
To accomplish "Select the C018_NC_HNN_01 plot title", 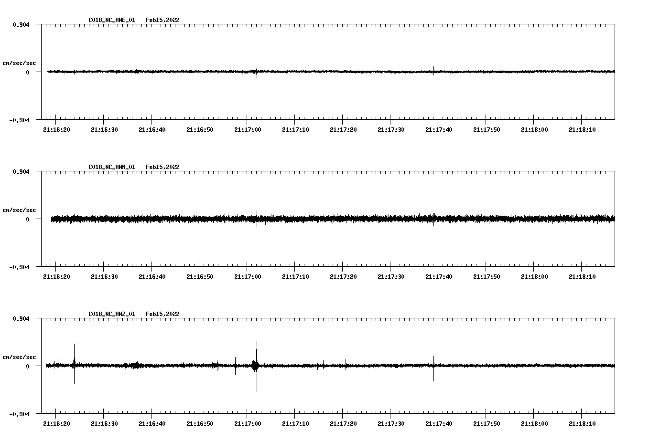I will (x=112, y=167).
